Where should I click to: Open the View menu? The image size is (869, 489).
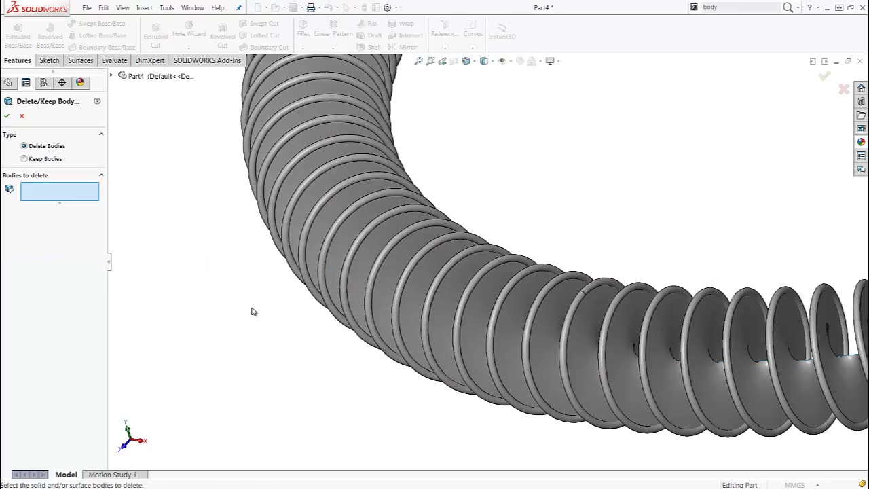[123, 8]
